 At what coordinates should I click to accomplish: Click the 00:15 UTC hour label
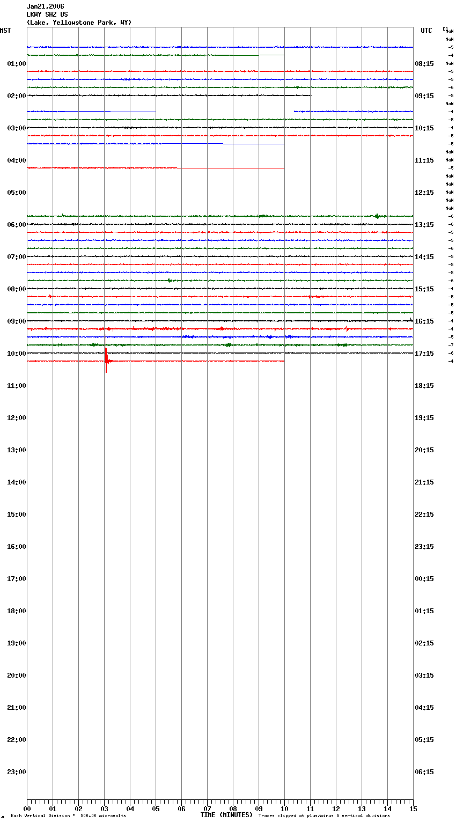tap(424, 579)
